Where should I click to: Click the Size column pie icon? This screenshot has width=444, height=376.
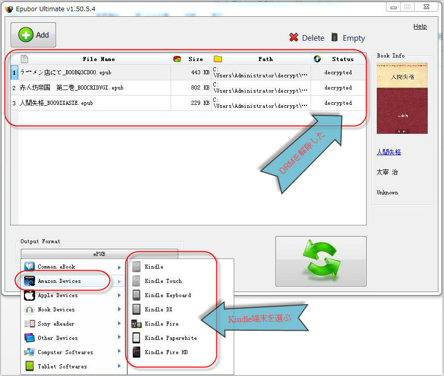pyautogui.click(x=177, y=59)
